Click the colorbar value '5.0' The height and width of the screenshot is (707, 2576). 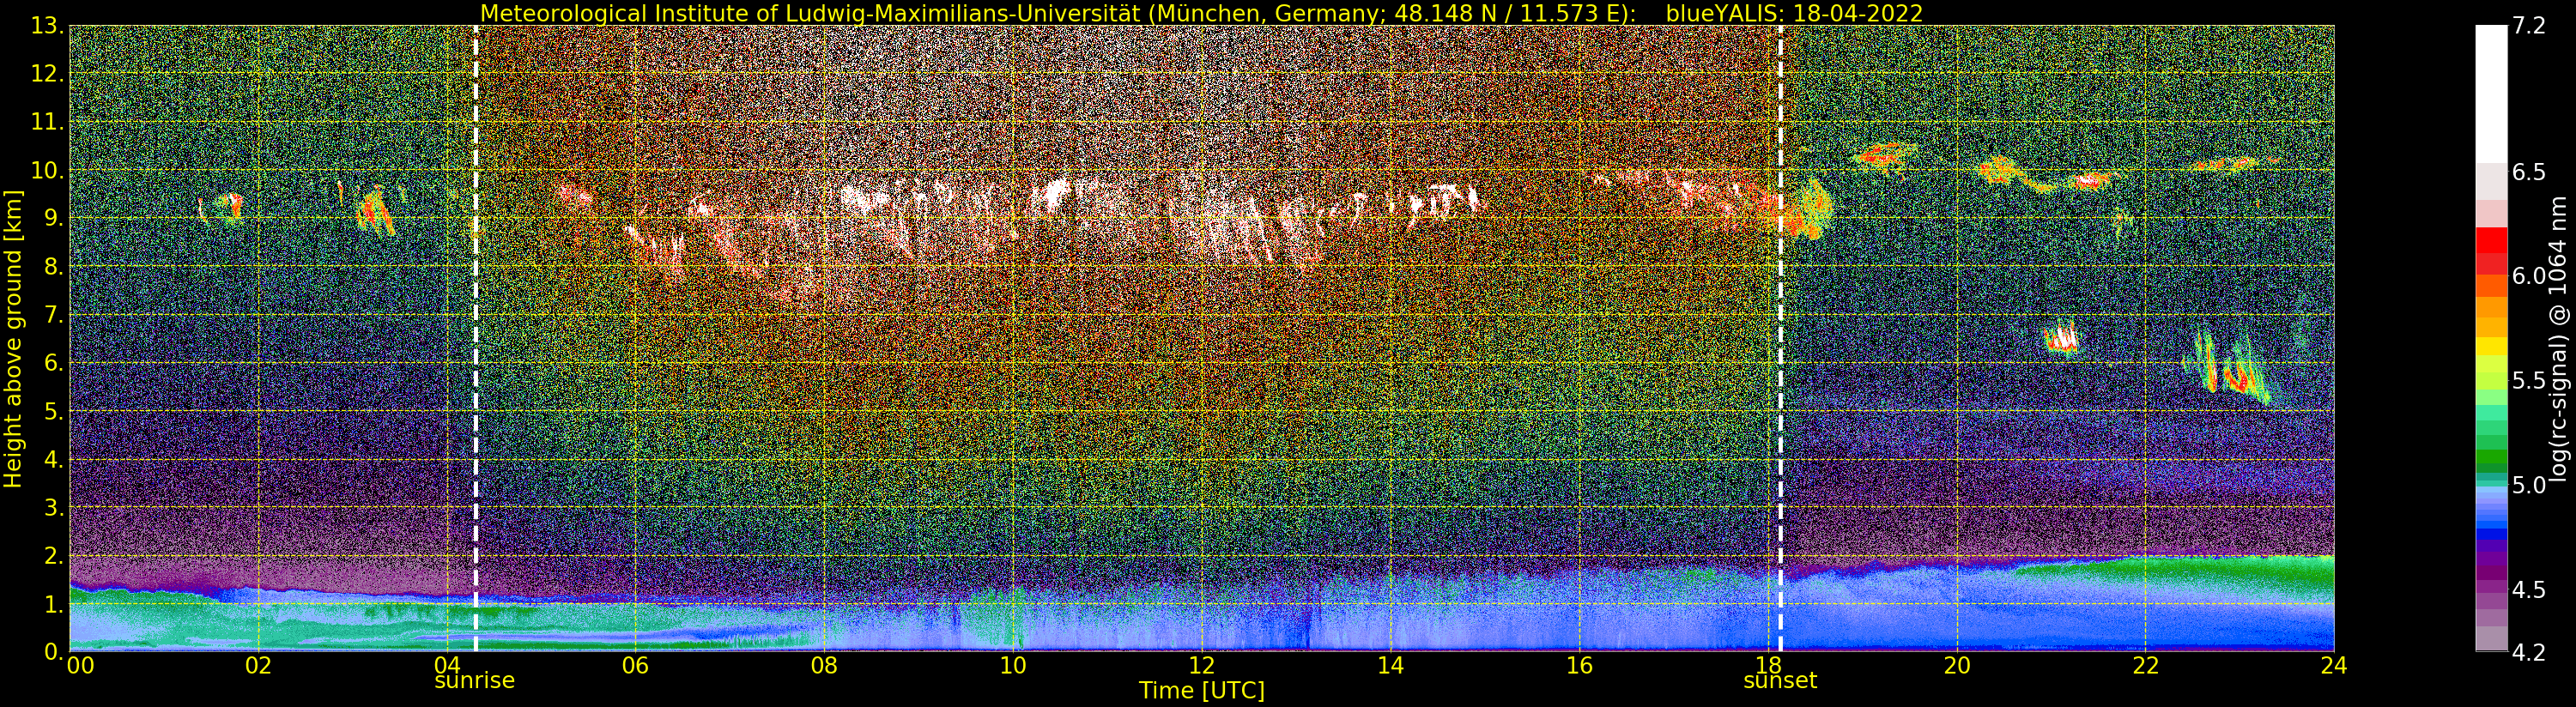coord(2529,485)
